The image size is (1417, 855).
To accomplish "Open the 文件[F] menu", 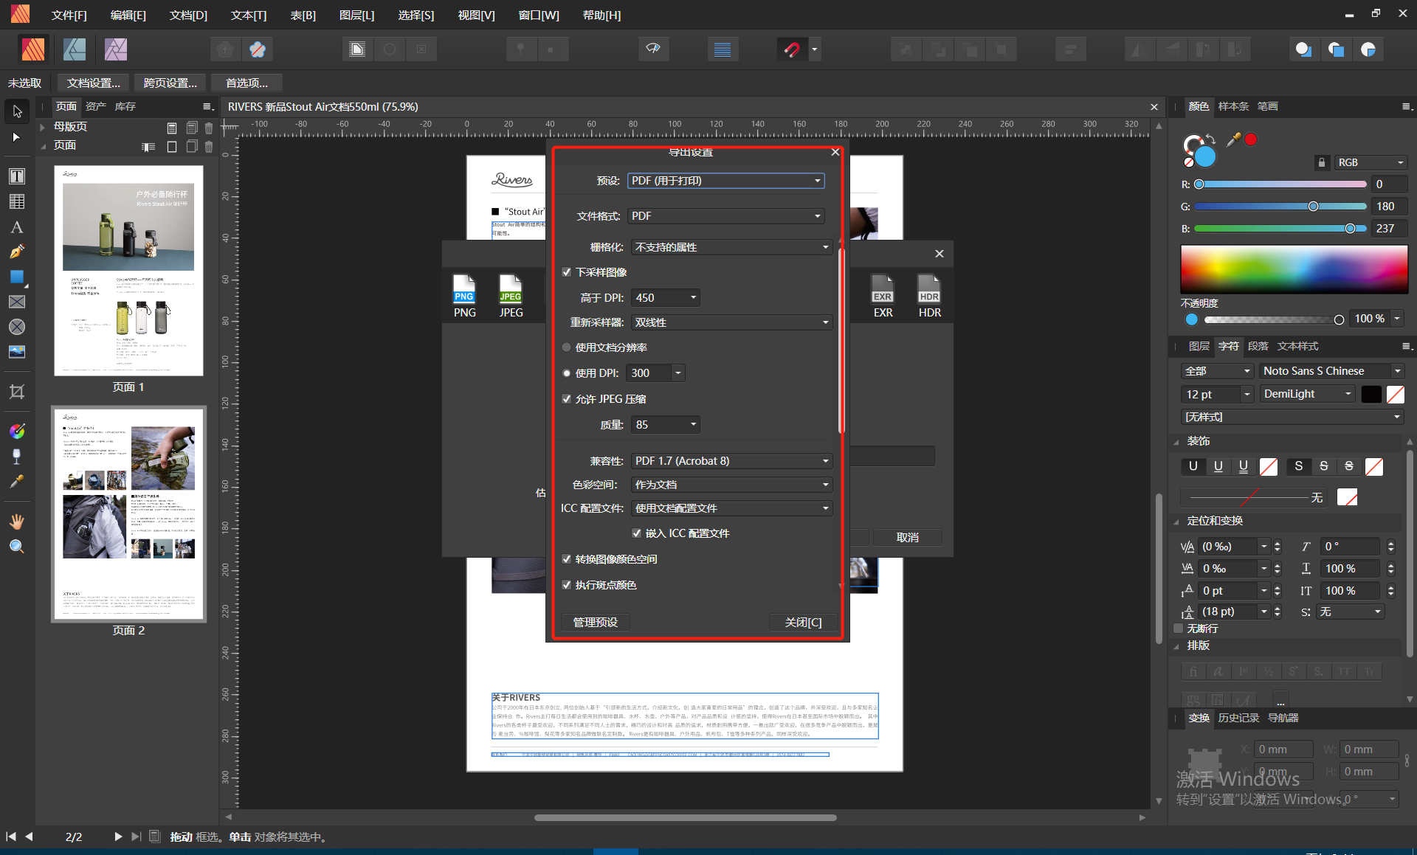I will pos(69,15).
